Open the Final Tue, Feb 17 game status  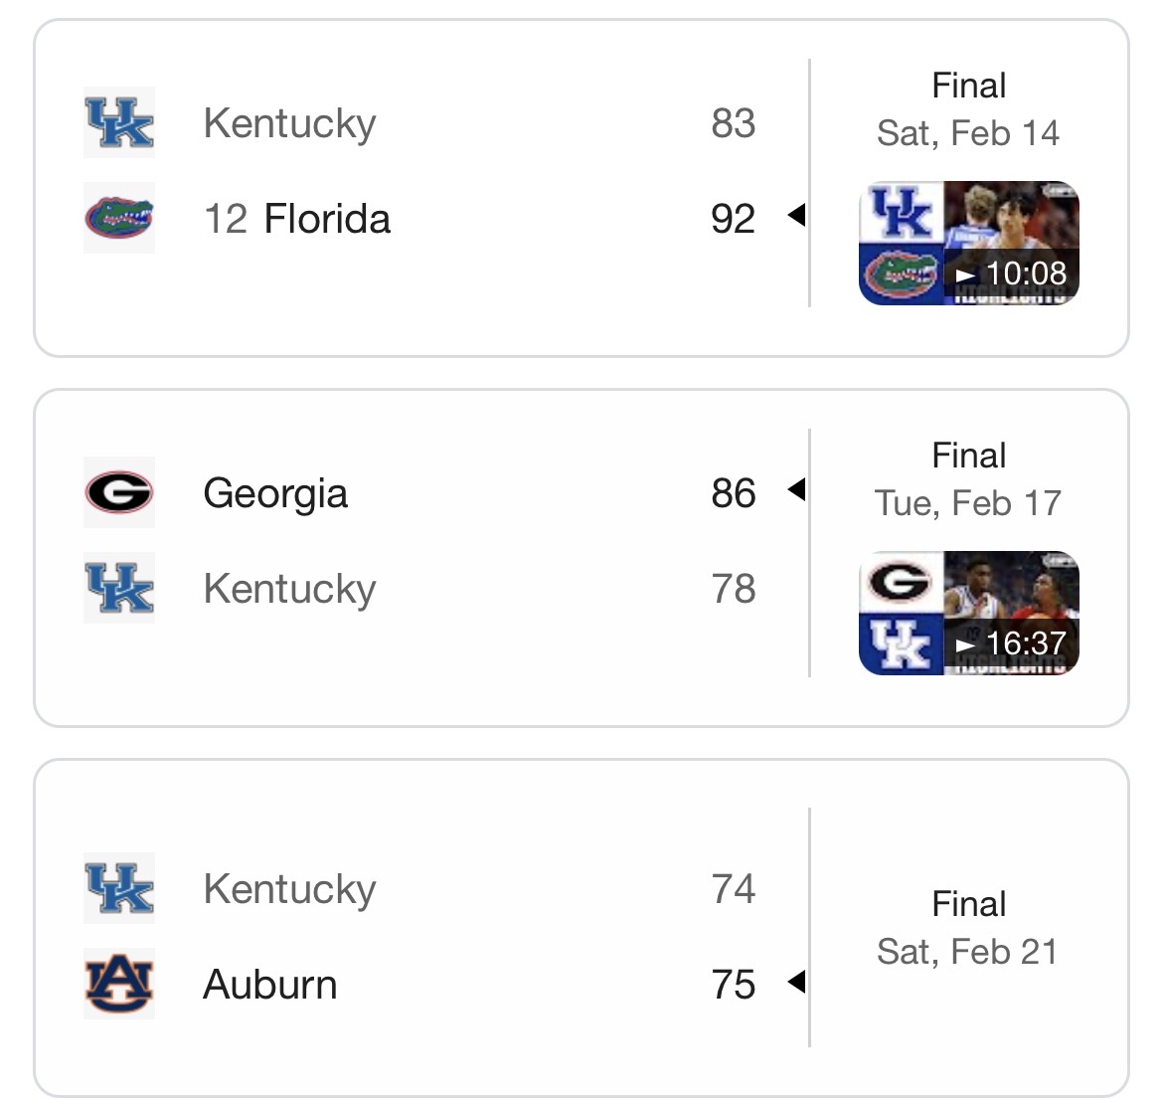coord(968,479)
